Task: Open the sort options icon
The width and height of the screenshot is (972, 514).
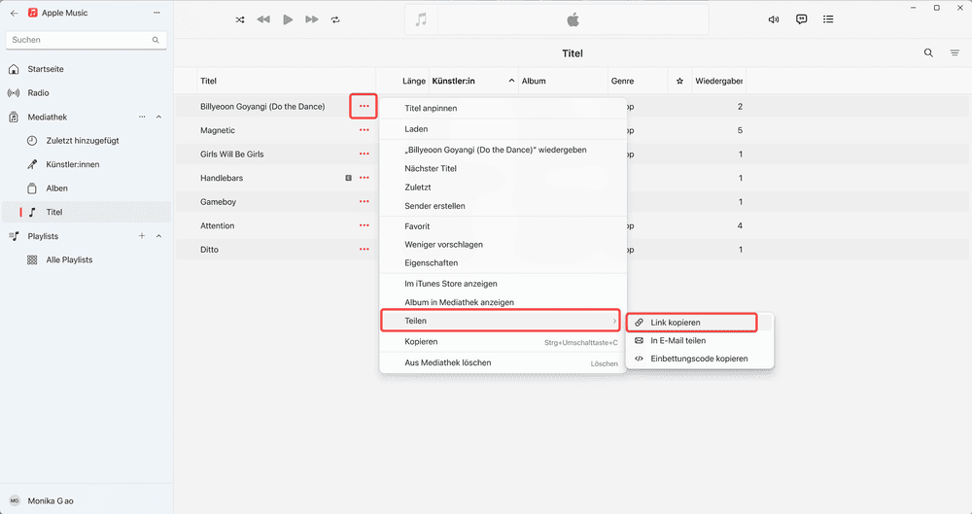Action: tap(955, 53)
